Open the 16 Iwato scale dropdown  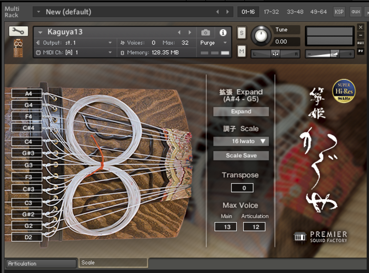click(241, 141)
